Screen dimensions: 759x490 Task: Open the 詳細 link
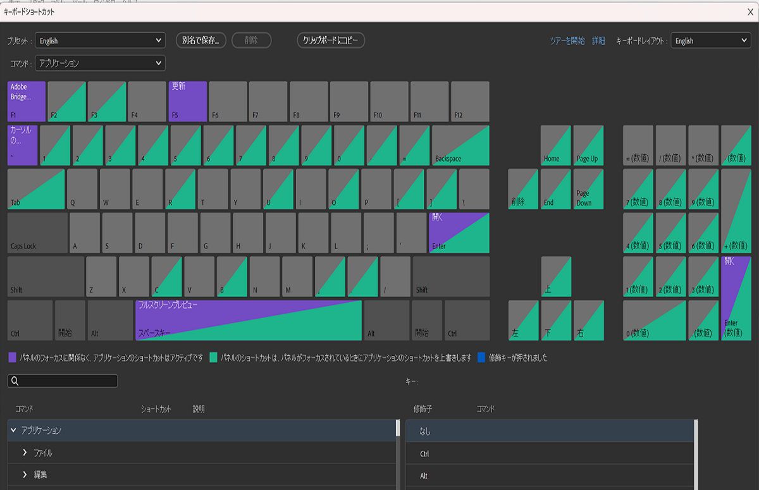[598, 40]
